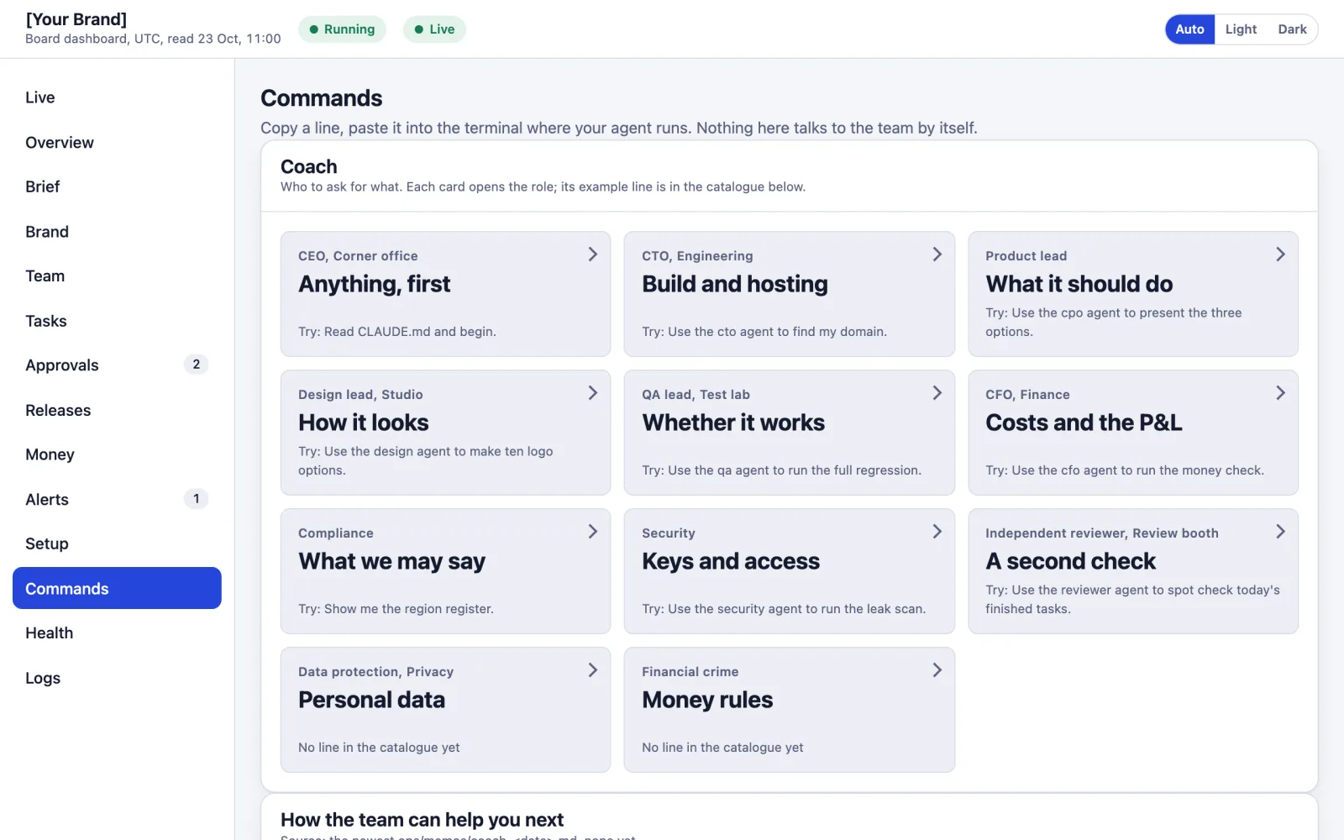The image size is (1344, 840).
Task: Open Team page
Action: click(x=117, y=276)
